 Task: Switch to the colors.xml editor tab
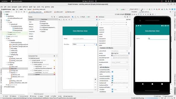tap(59, 12)
